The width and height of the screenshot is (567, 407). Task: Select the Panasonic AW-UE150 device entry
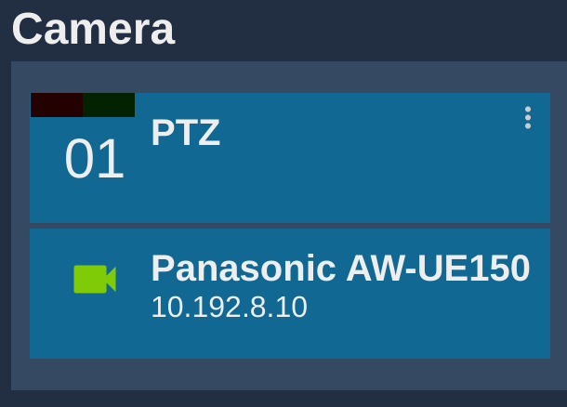pos(290,294)
